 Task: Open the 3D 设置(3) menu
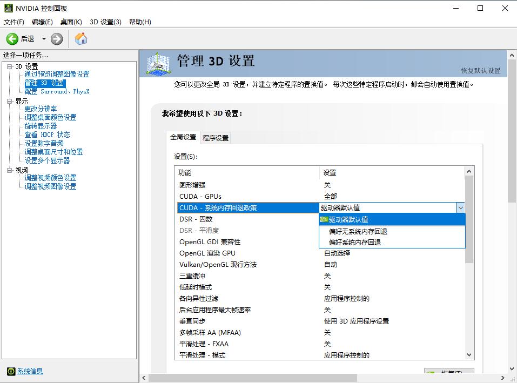click(105, 22)
